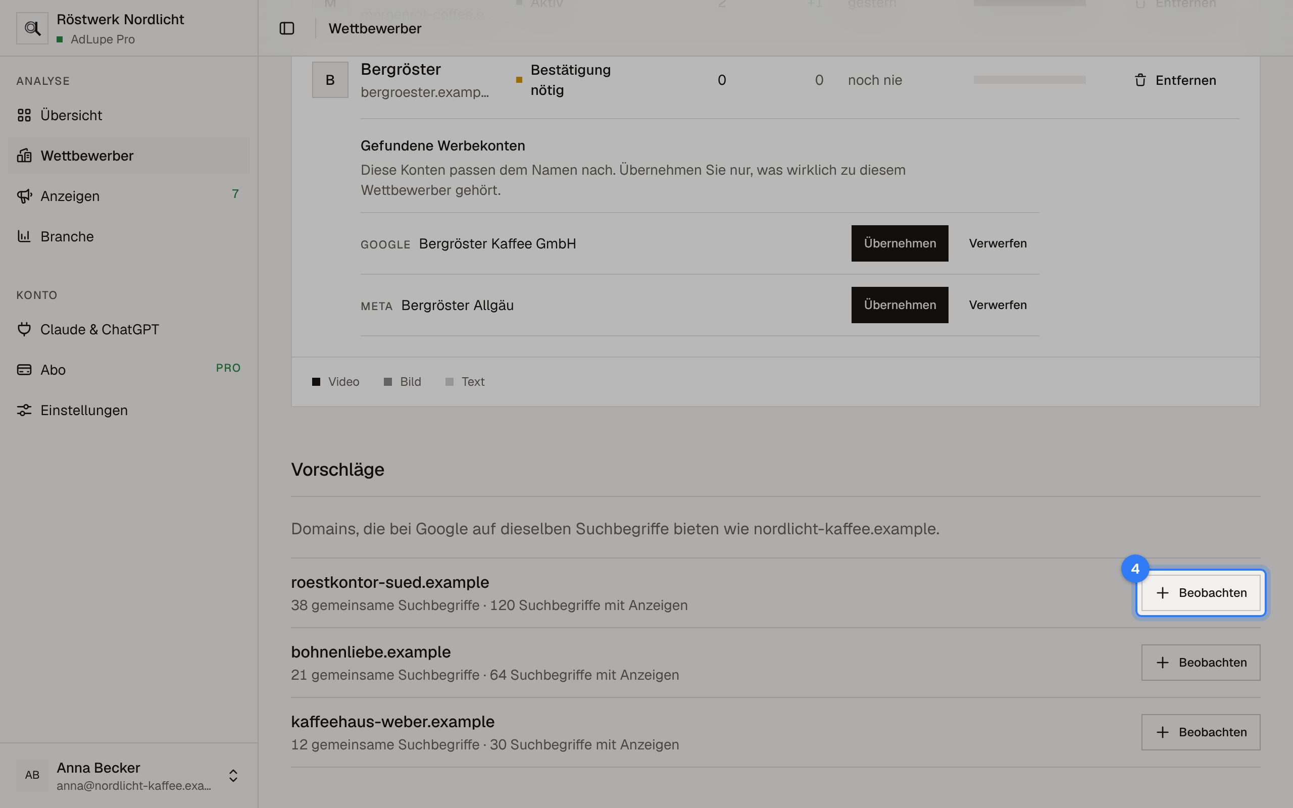Viewport: 1293px width, 808px height.
Task: Open Übersicht in the sidebar
Action: 129,115
